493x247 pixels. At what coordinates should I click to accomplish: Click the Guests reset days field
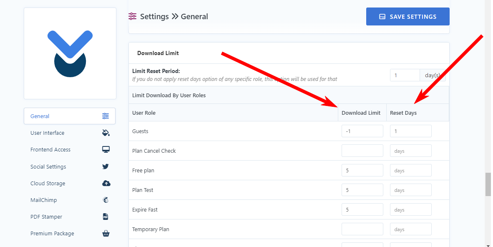(x=410, y=131)
